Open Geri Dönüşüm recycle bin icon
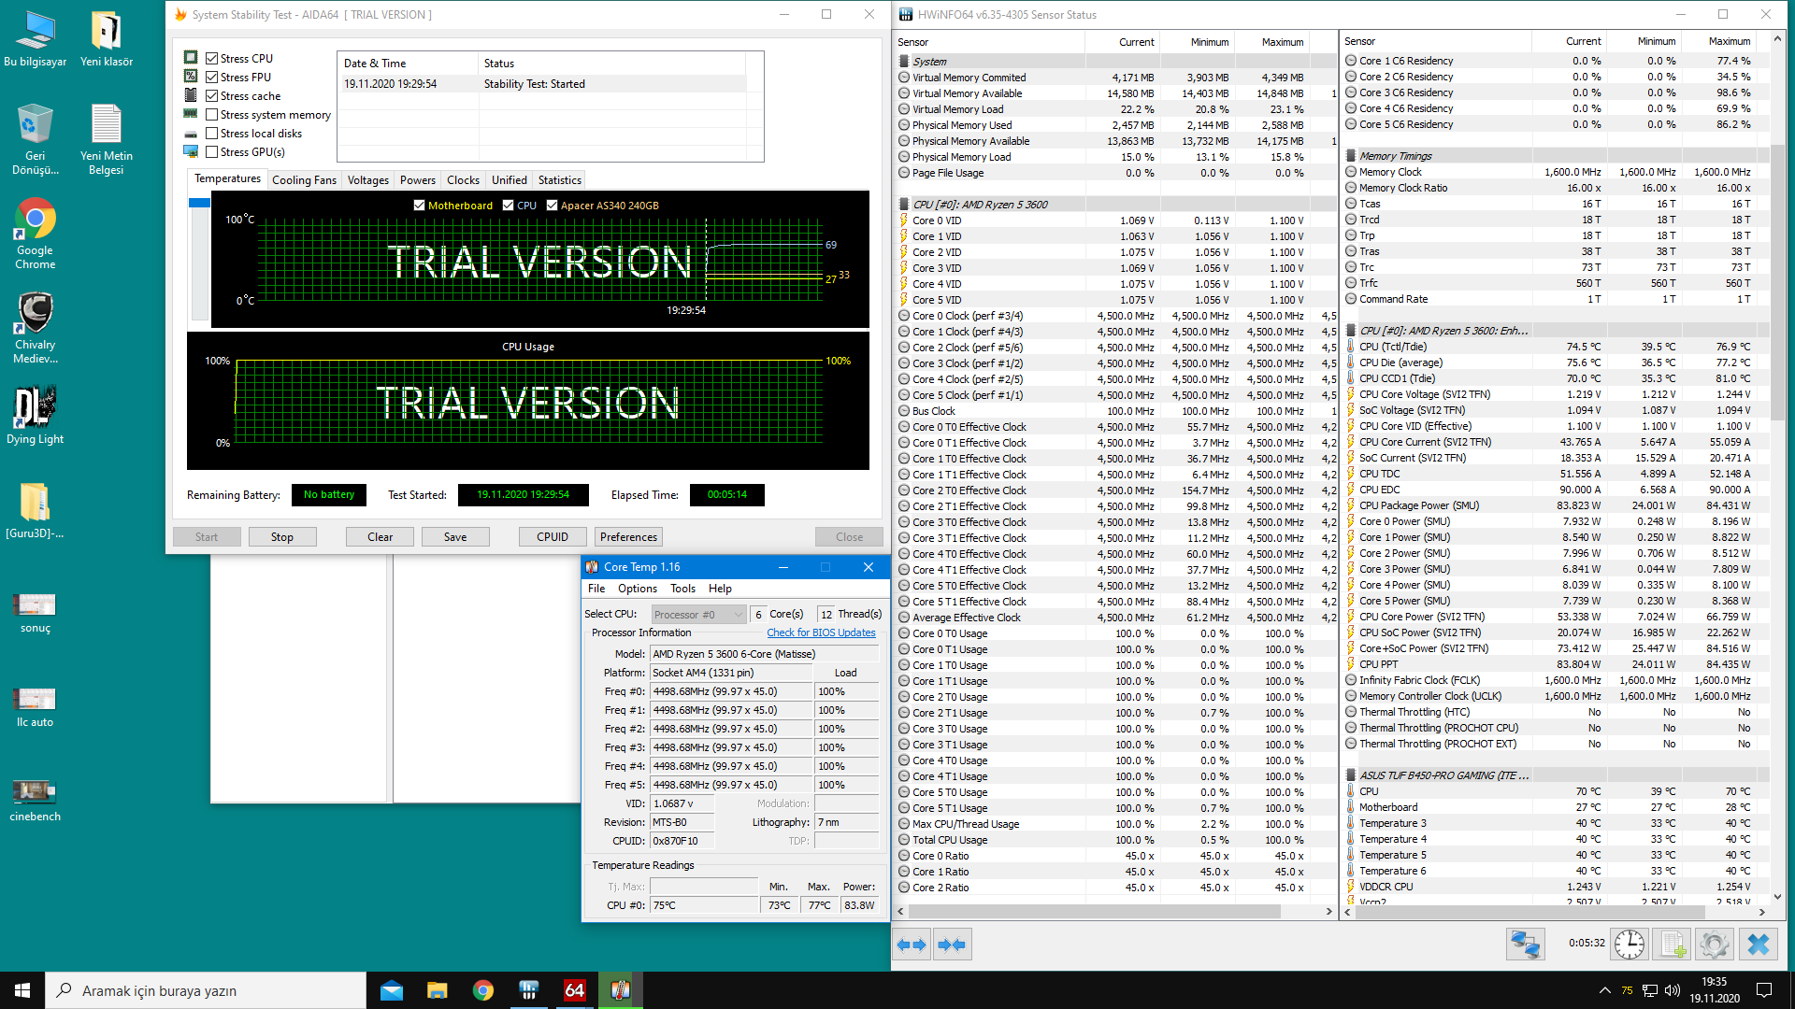 tap(36, 140)
